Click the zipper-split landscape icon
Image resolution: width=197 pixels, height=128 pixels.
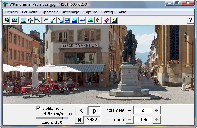91,20
